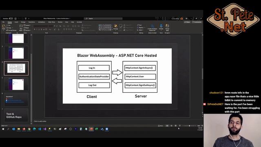The height and width of the screenshot is (147, 261).
Task: Click the 'Click to add notes' area
Action: click(x=40, y=121)
